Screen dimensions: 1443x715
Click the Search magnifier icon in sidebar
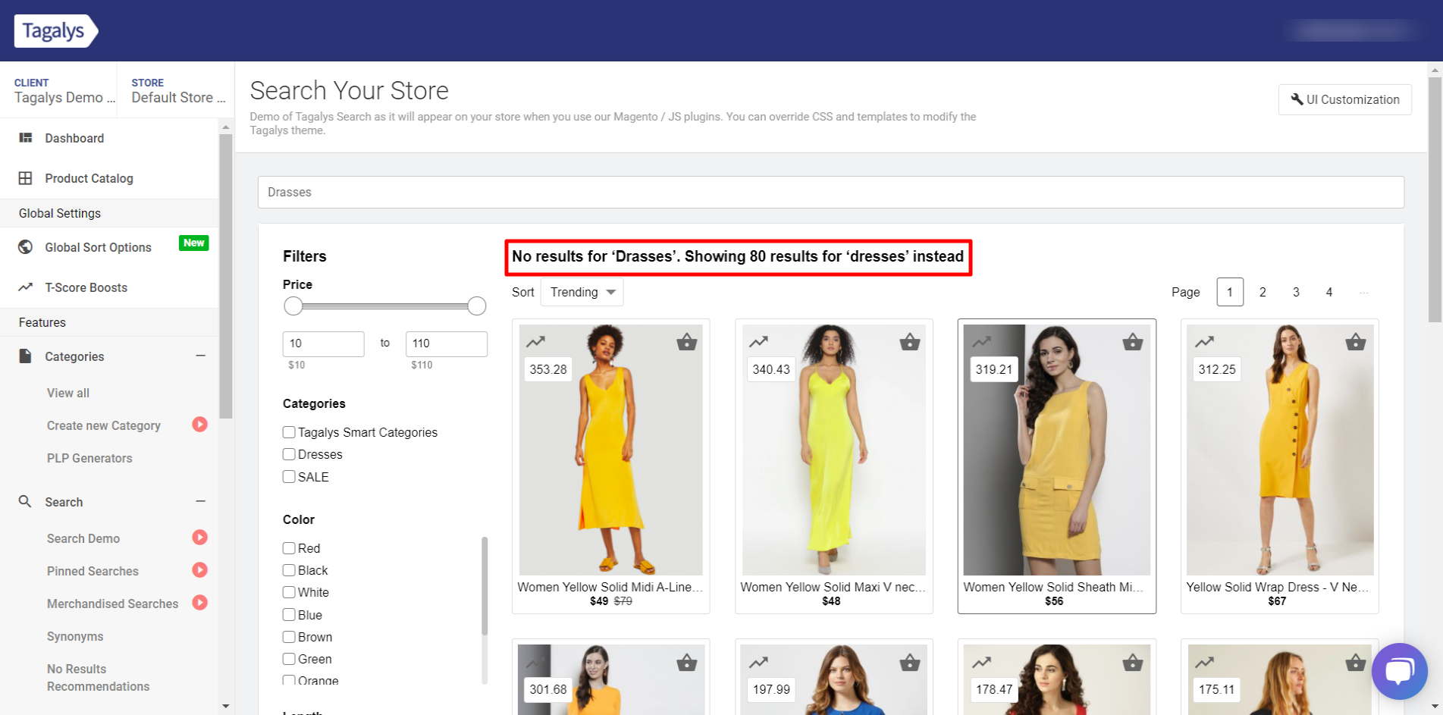coord(26,502)
